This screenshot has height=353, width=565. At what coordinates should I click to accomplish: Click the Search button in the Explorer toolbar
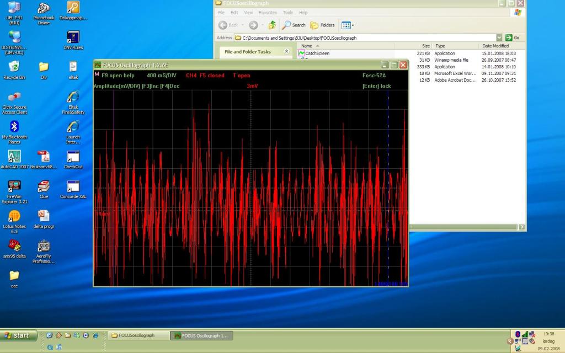coord(294,25)
